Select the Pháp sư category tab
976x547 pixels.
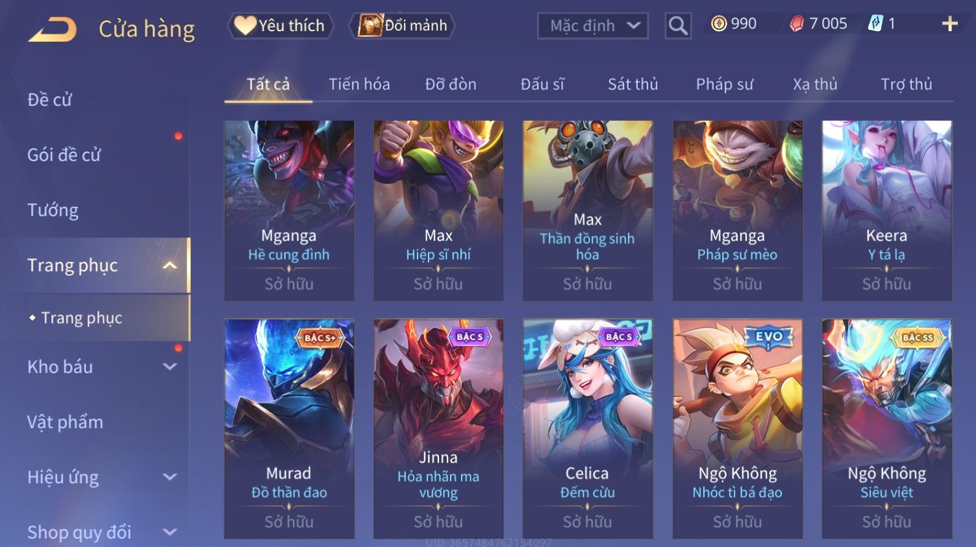tap(725, 84)
